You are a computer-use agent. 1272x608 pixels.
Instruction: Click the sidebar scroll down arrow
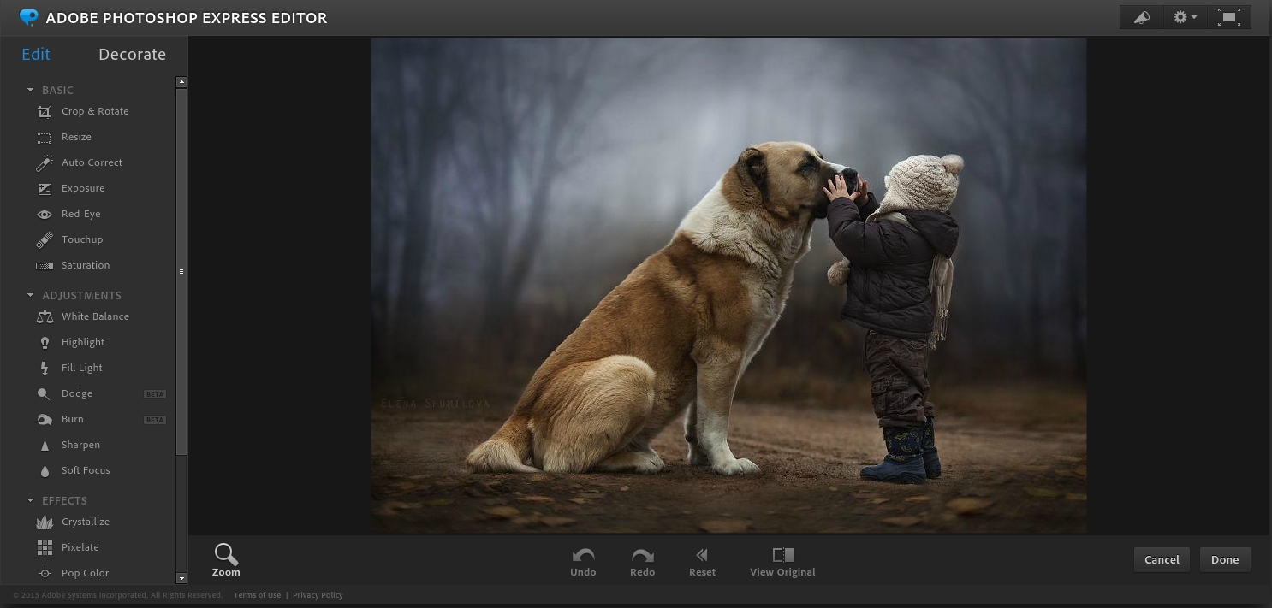[x=181, y=578]
